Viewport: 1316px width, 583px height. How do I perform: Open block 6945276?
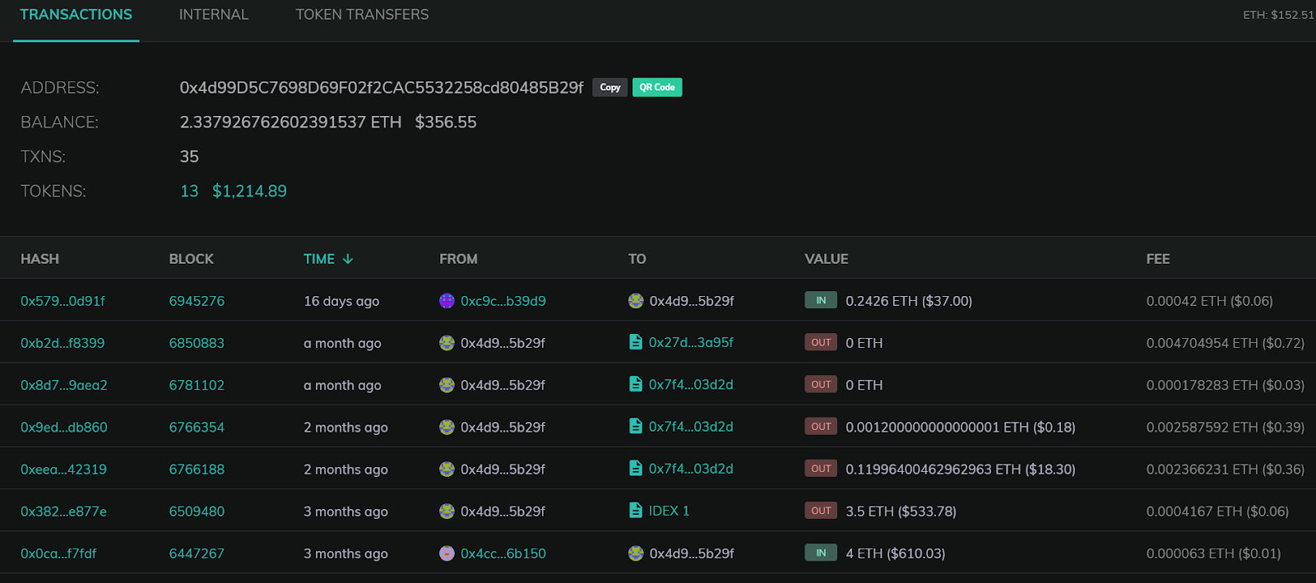197,301
